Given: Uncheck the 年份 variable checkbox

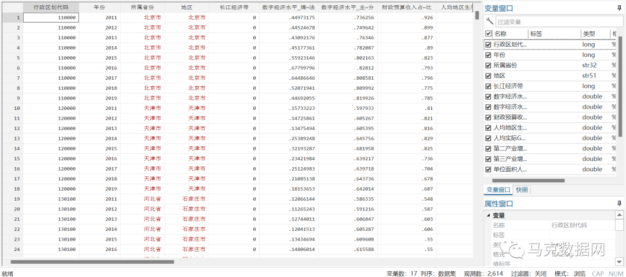Looking at the screenshot, I should (x=488, y=55).
